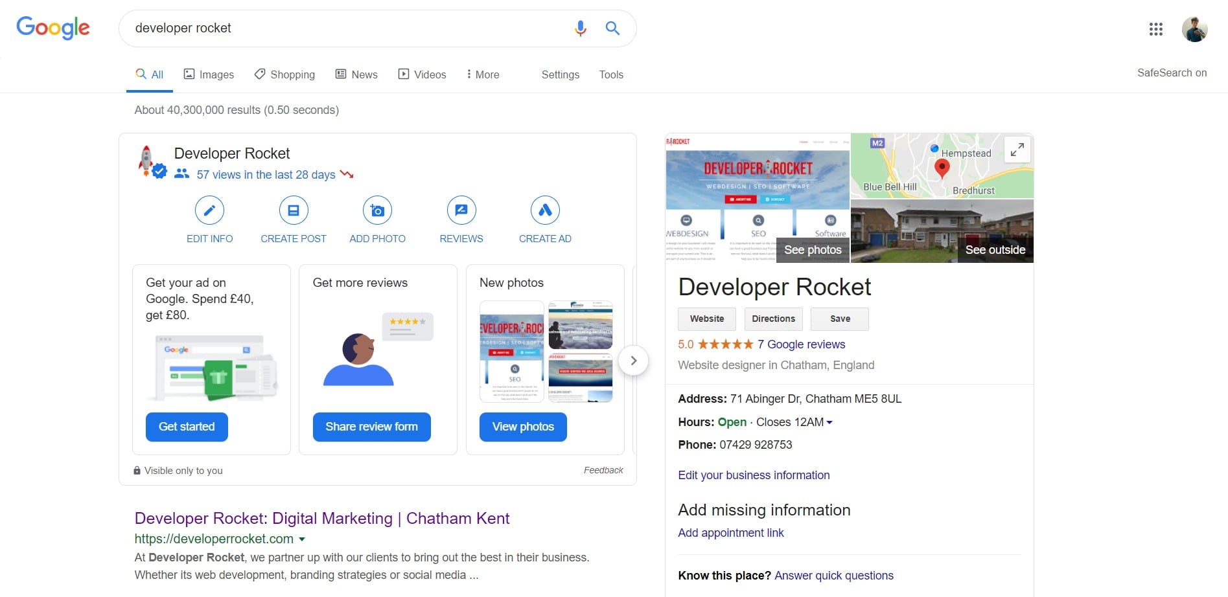This screenshot has height=597, width=1228.
Task: Switch to the Videos tab
Action: tap(422, 74)
